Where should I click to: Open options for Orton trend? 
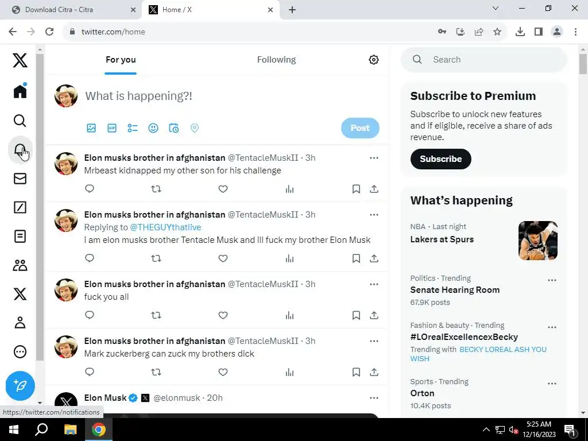[552, 384]
